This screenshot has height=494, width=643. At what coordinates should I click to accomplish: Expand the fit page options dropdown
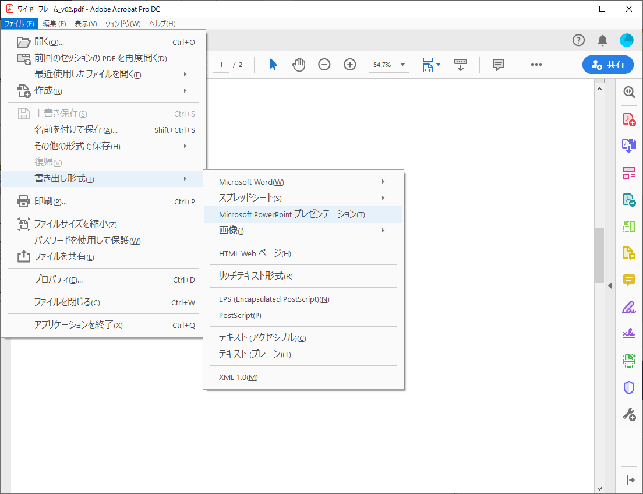(x=439, y=65)
